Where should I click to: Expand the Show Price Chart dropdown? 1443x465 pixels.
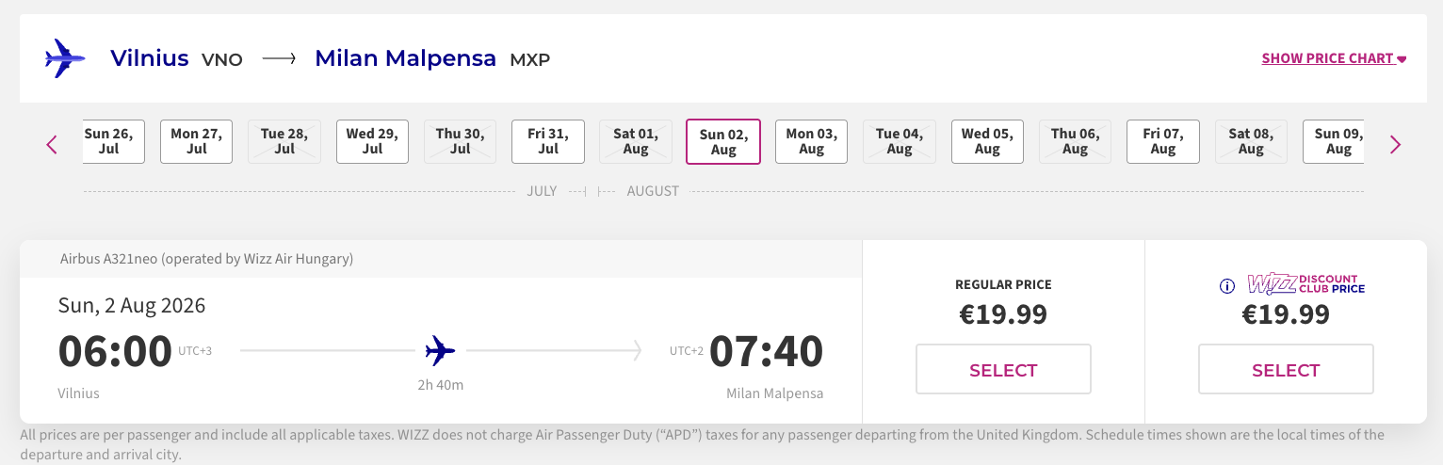click(x=1334, y=58)
